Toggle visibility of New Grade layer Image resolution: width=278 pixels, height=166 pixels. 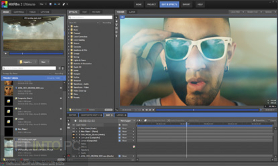pos(73,128)
